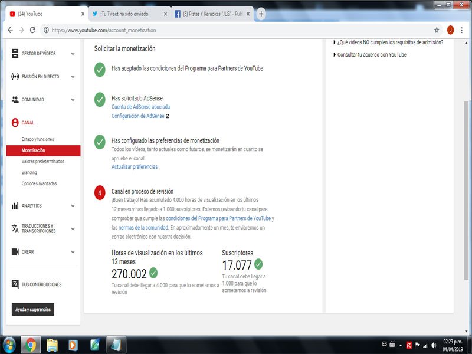This screenshot has height=354, width=472.
Task: Click the volume speaker icon in system tray
Action: tap(434, 345)
